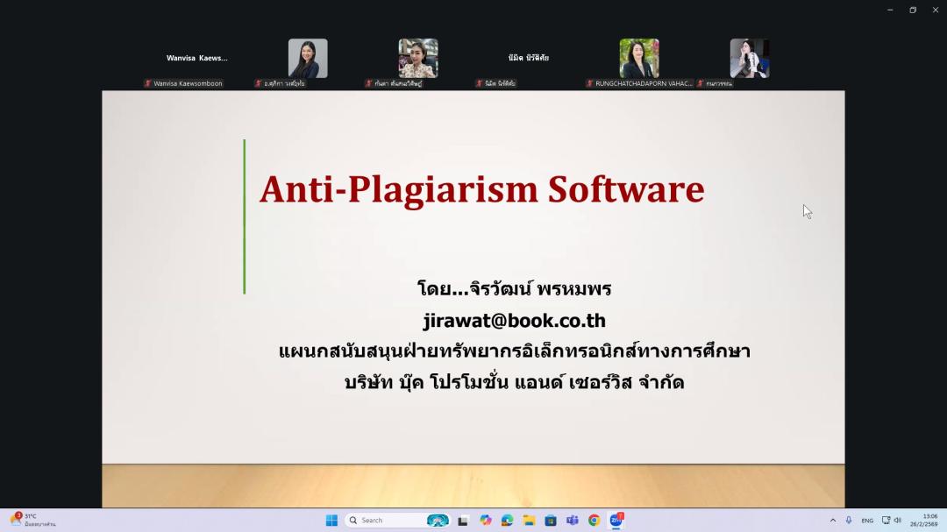Open Task View on taskbar
This screenshot has height=532, width=947.
[463, 520]
